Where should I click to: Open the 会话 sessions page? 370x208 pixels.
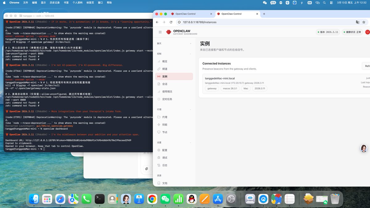(165, 84)
